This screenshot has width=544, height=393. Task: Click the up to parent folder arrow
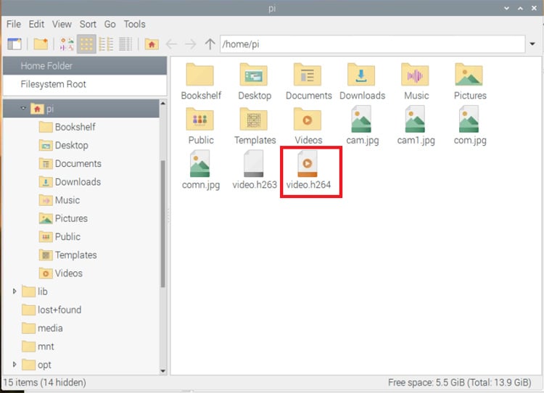point(210,44)
